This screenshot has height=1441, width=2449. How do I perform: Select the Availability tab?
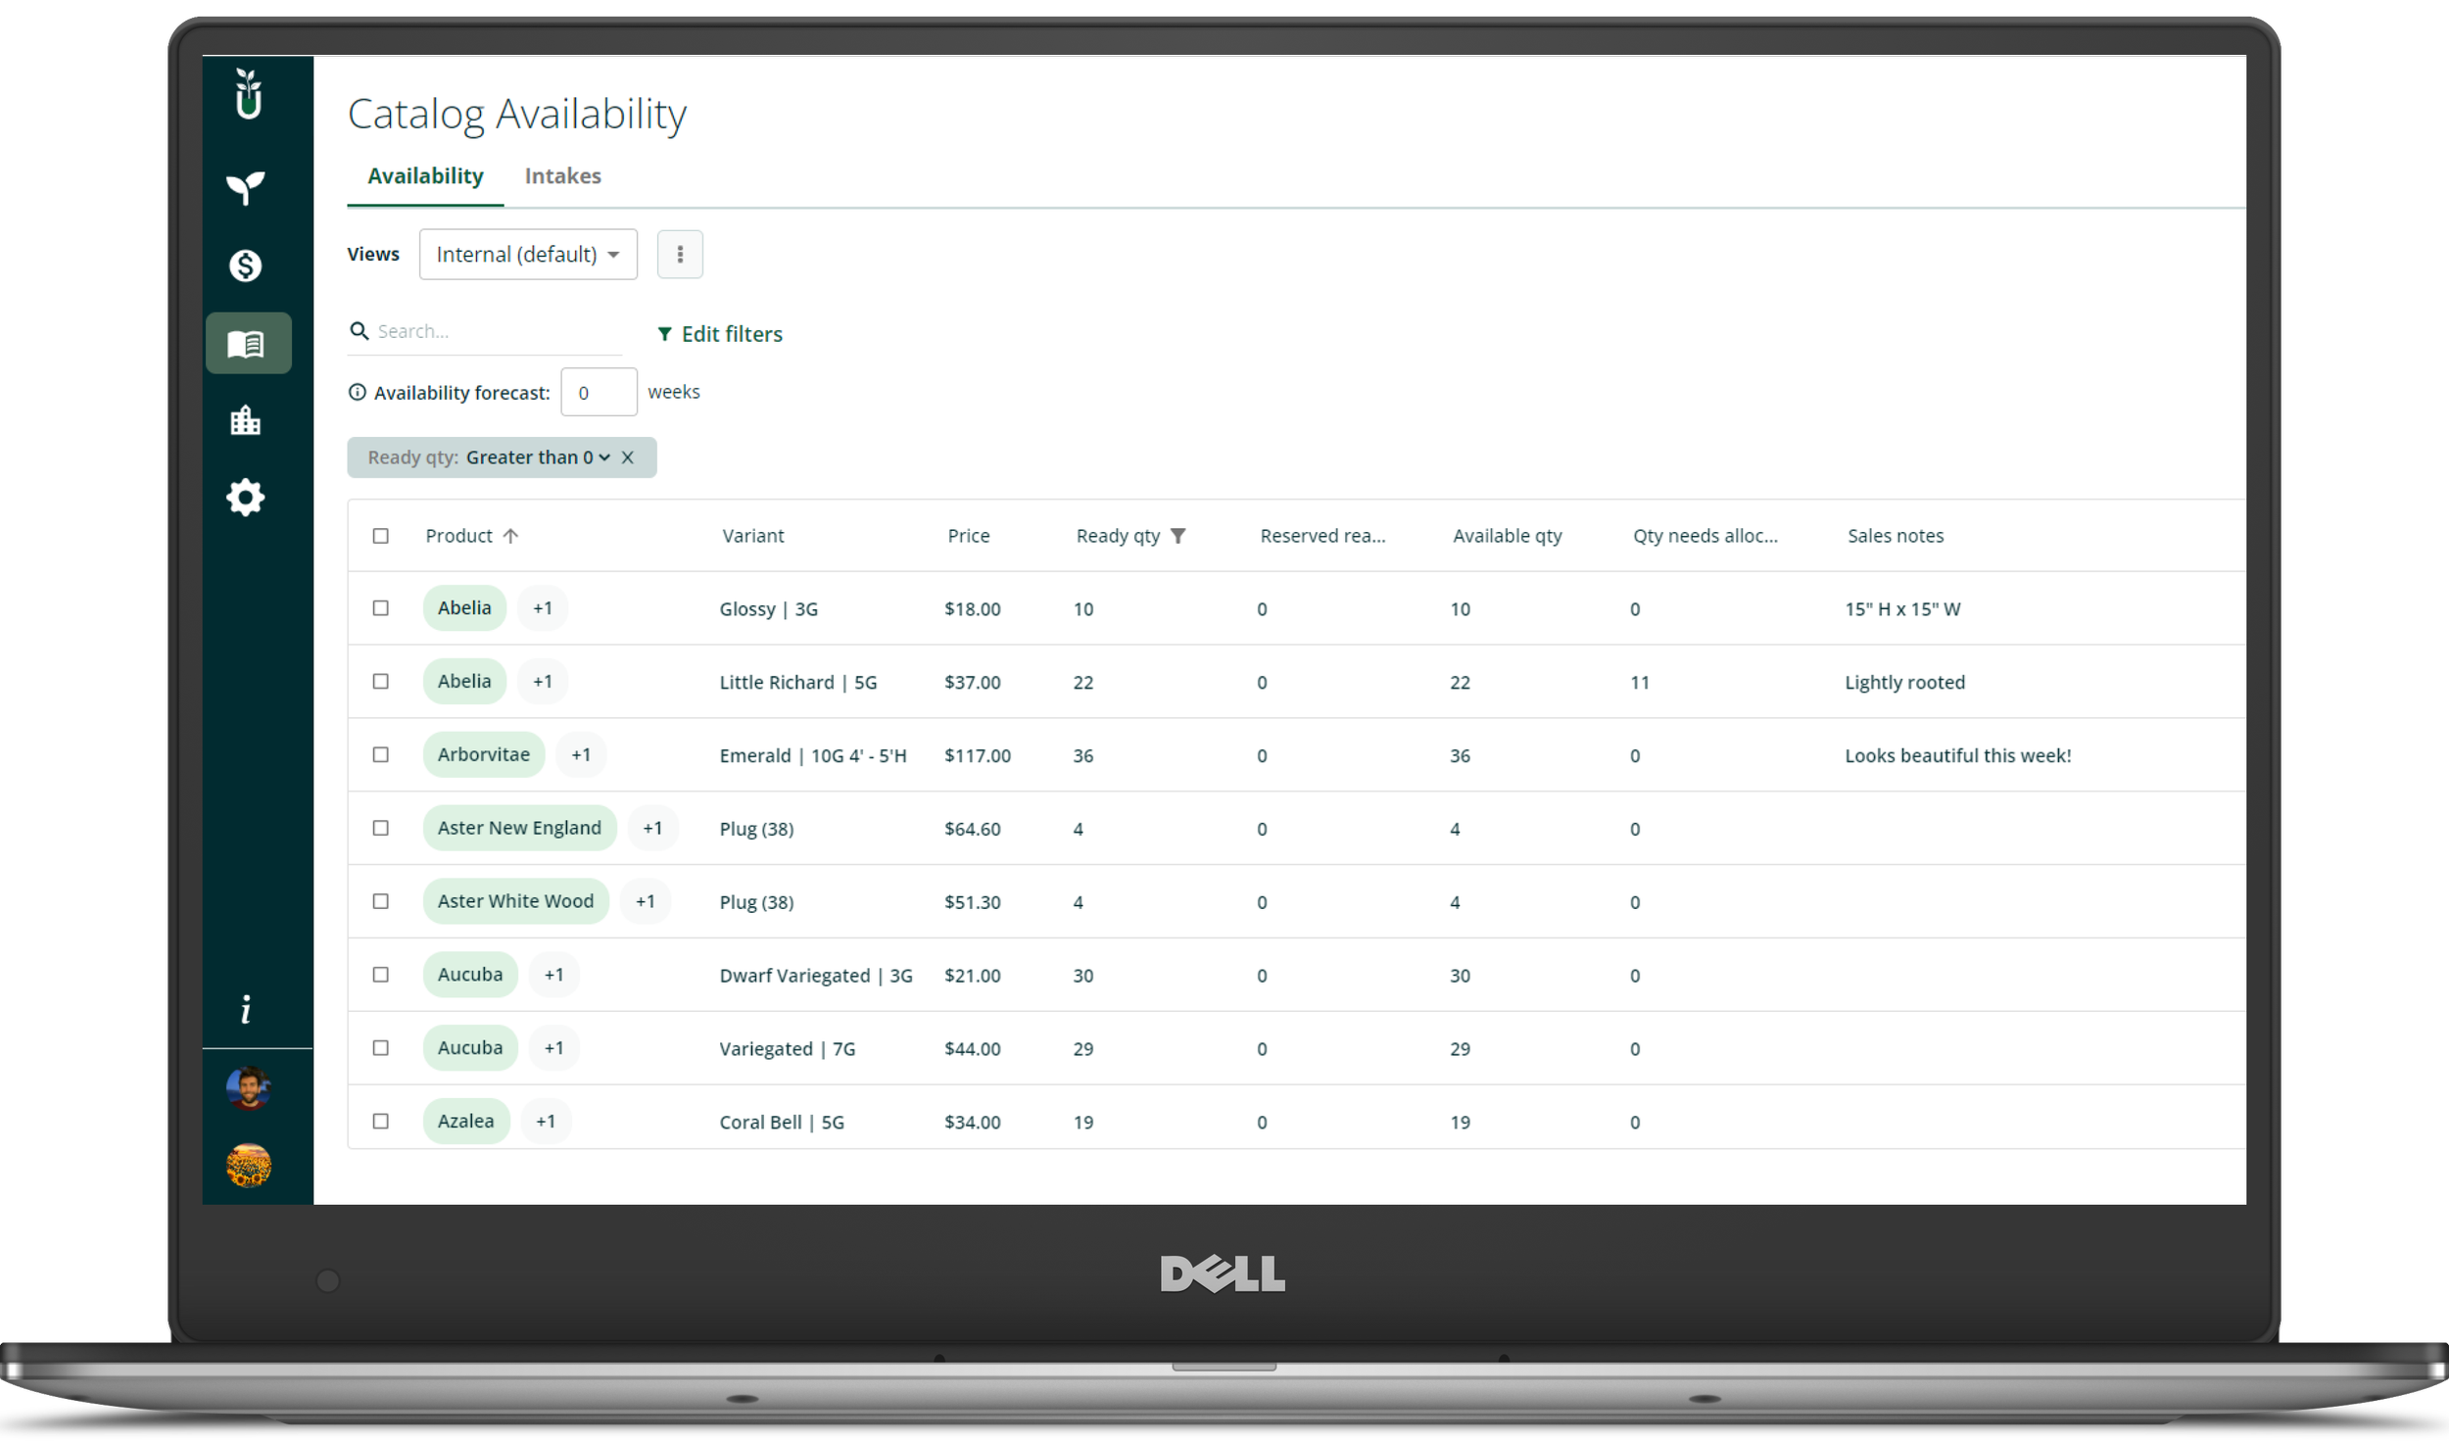point(425,176)
